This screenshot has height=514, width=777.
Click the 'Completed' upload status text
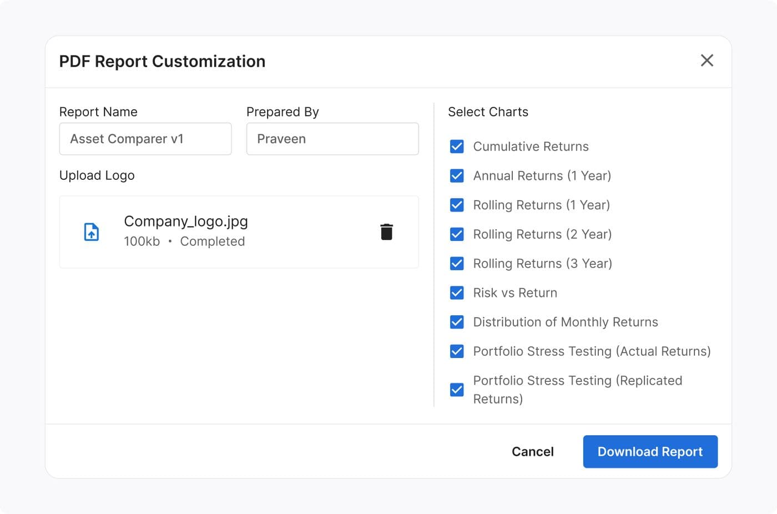pyautogui.click(x=213, y=241)
